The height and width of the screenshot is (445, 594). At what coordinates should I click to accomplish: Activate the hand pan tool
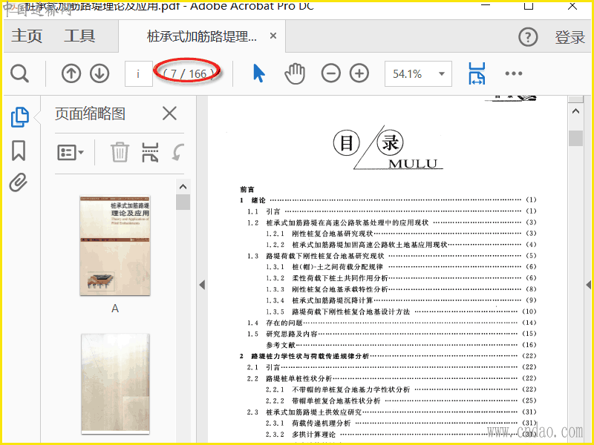[295, 73]
